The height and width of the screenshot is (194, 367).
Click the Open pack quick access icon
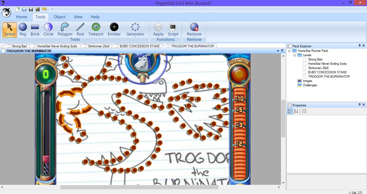tap(24, 9)
